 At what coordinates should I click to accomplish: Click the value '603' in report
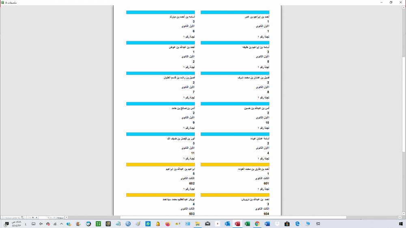pyautogui.click(x=192, y=214)
